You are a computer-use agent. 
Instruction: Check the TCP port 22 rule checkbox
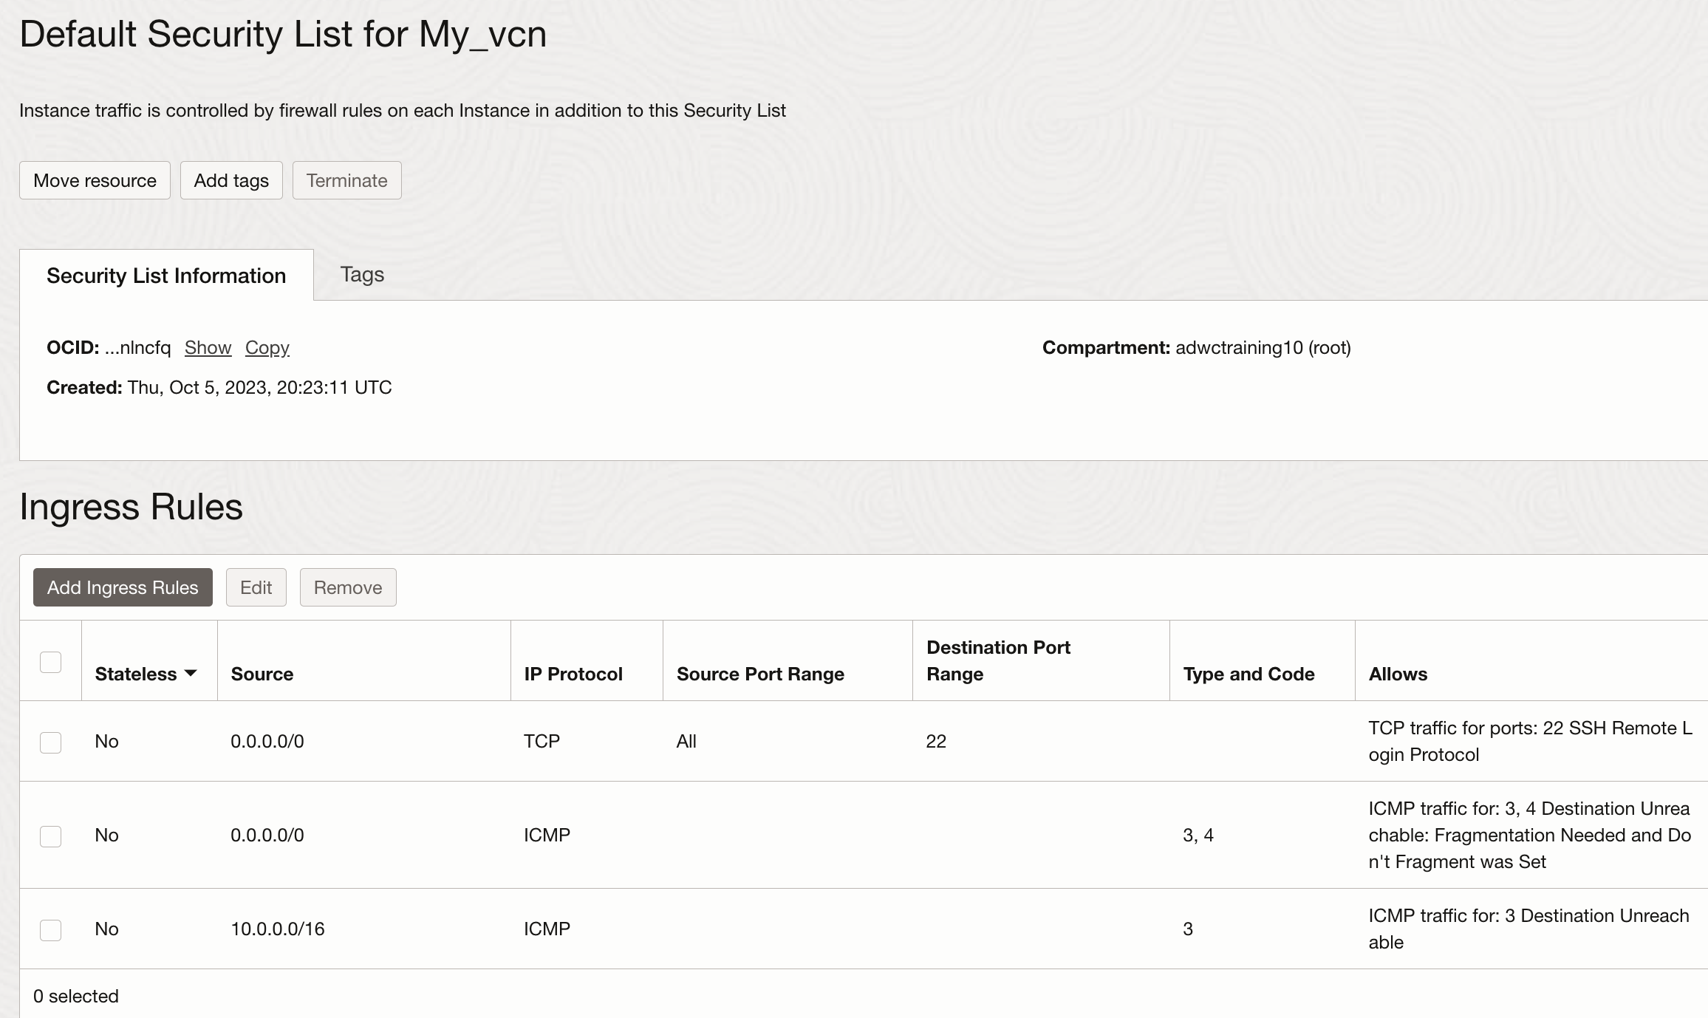[x=50, y=742]
